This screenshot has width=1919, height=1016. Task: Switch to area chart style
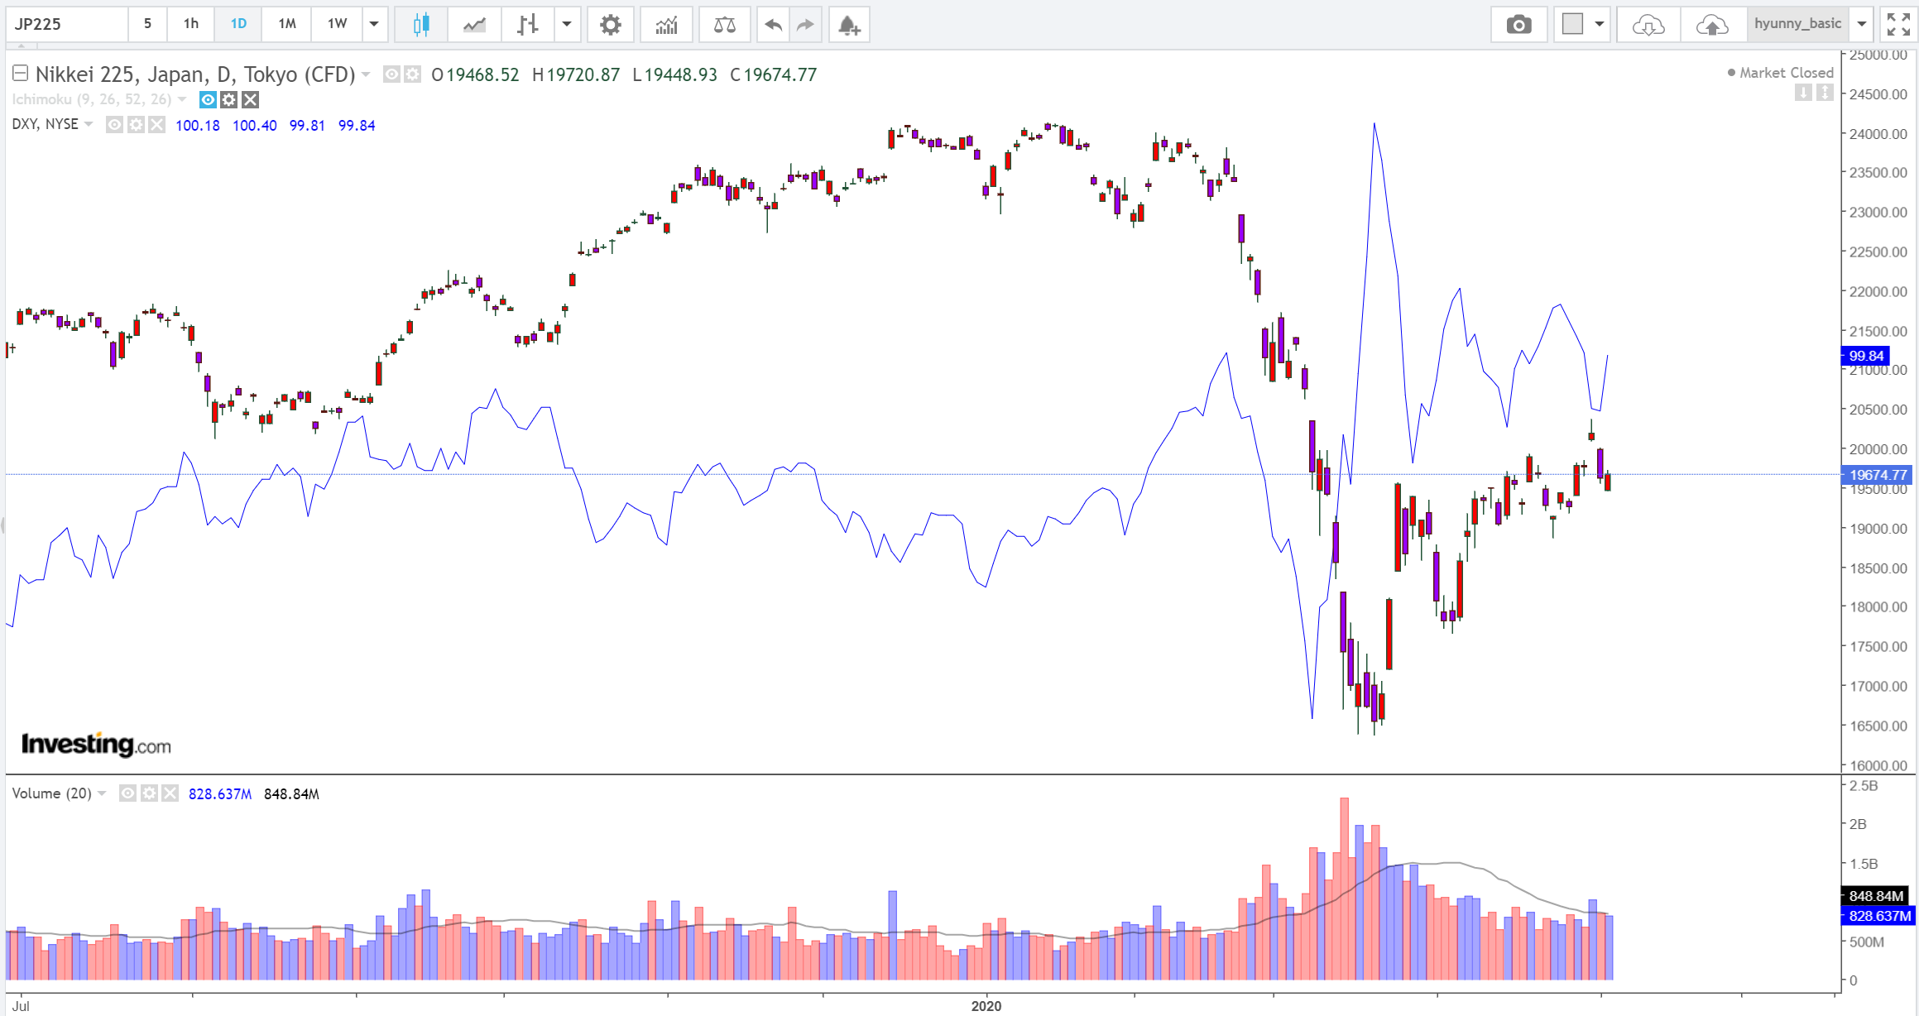[474, 24]
